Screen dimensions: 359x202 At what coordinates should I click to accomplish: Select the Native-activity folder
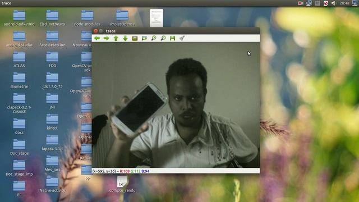52,185
